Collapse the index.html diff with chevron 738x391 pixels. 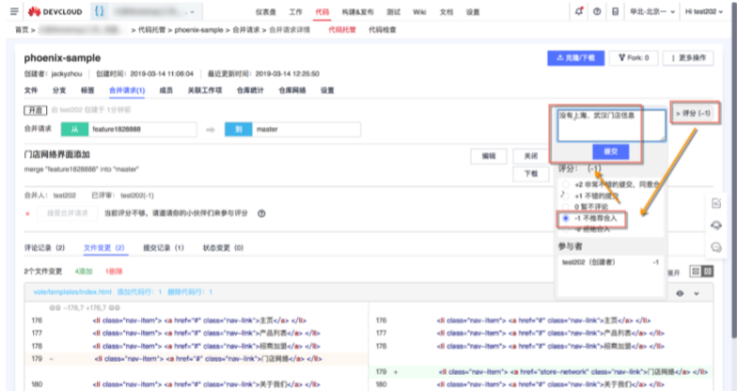(697, 293)
